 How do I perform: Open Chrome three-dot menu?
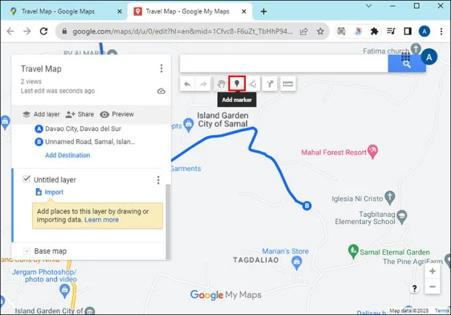[x=441, y=31]
